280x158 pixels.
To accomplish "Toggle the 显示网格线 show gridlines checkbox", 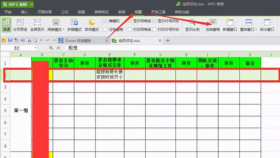I will 130,21.
